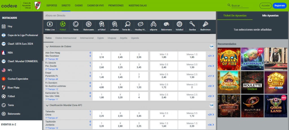Select the Voleibol icon

179,24
